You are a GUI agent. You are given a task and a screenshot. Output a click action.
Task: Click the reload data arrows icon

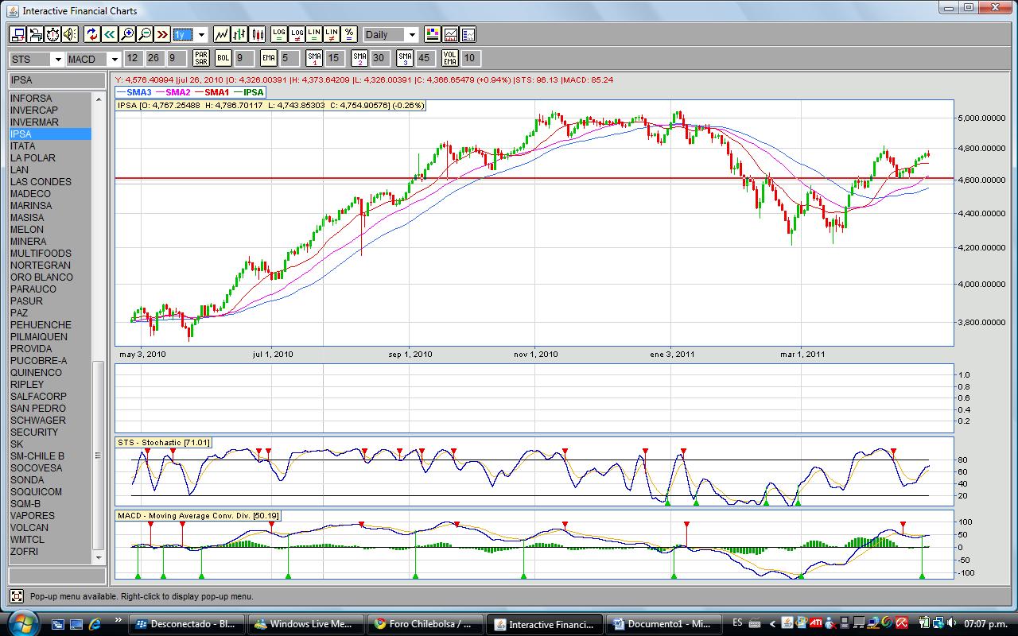click(x=92, y=34)
